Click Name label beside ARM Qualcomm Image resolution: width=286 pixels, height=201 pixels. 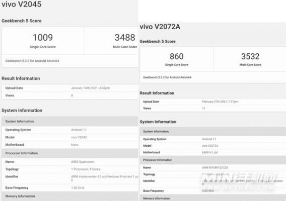[10, 162]
